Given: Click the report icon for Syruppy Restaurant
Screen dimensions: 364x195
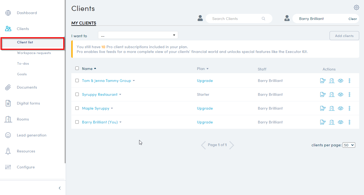Looking at the screenshot, I should point(323,94).
